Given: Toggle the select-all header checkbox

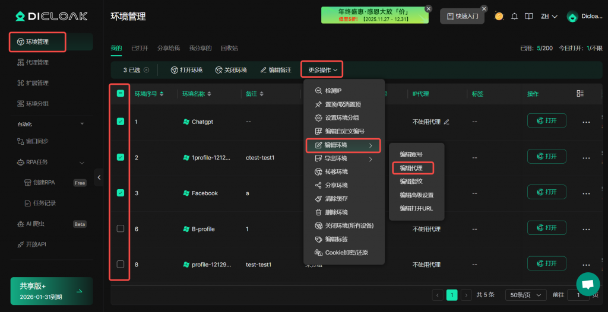Looking at the screenshot, I should click(x=121, y=94).
